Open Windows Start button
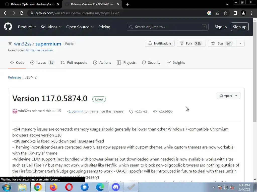The image size is (257, 192). 7,187
